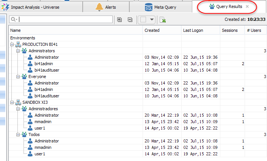Screen dimensions: 267x161
Task: Sort by the Sessions column header
Action: pyautogui.click(x=232, y=30)
